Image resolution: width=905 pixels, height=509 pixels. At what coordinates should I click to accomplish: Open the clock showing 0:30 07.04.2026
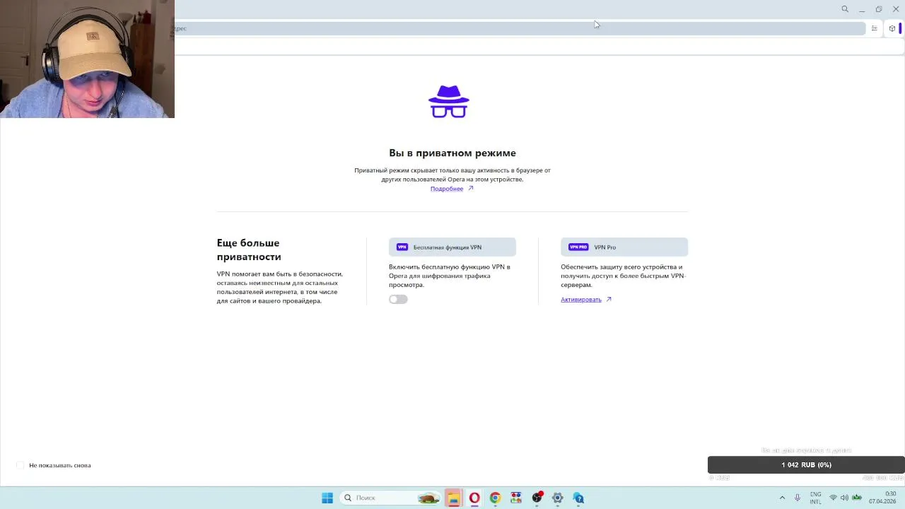[x=882, y=498]
